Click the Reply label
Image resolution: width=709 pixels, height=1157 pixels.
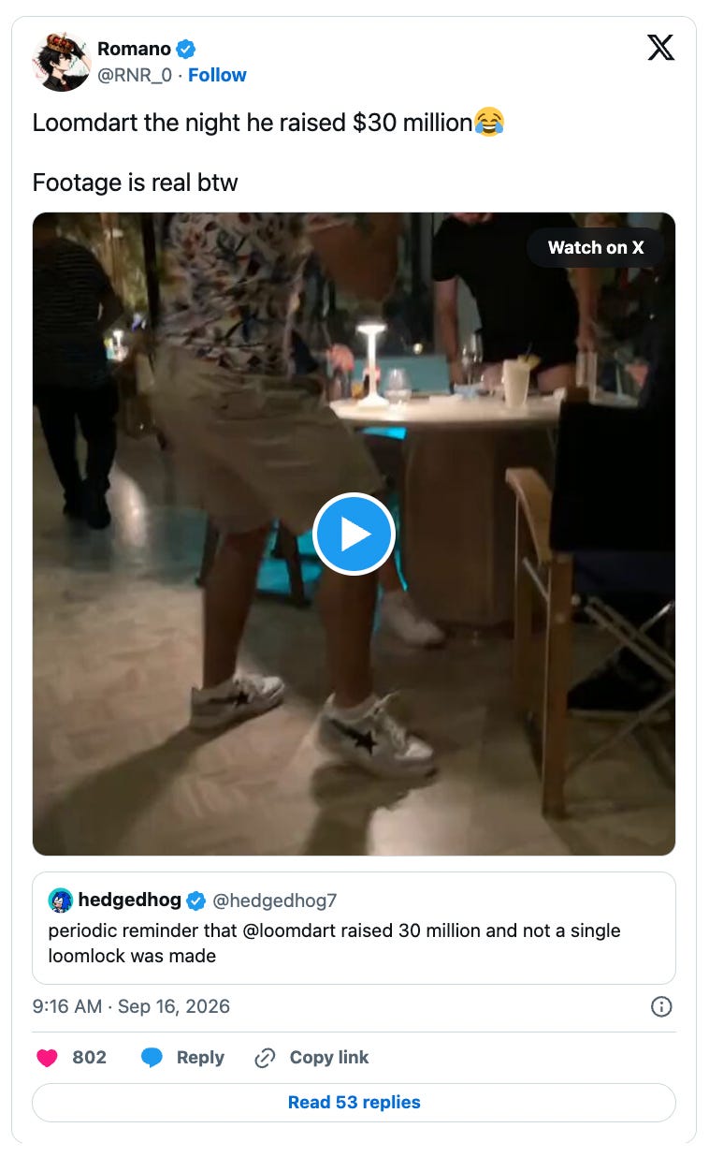200,1058
